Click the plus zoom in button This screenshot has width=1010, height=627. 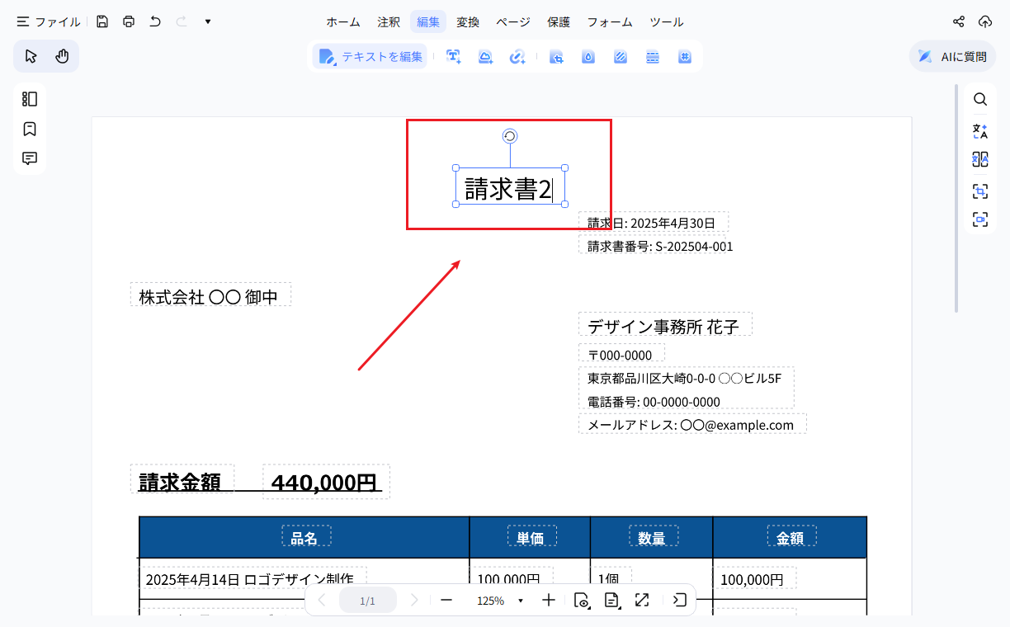coord(549,601)
